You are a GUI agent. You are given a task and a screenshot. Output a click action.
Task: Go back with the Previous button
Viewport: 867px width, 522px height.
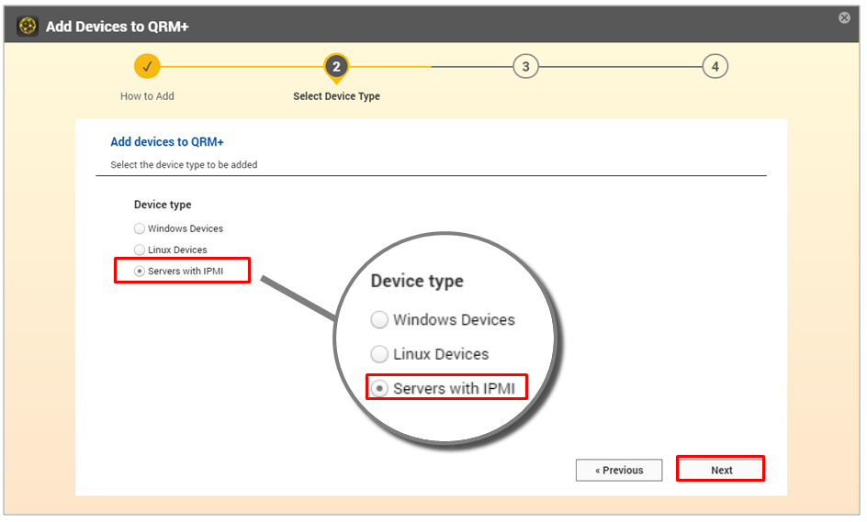tap(619, 470)
